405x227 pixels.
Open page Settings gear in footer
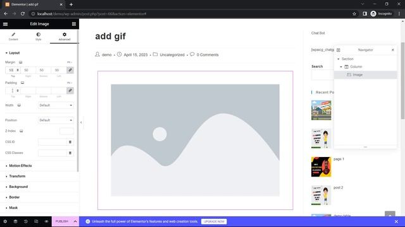click(x=5, y=221)
